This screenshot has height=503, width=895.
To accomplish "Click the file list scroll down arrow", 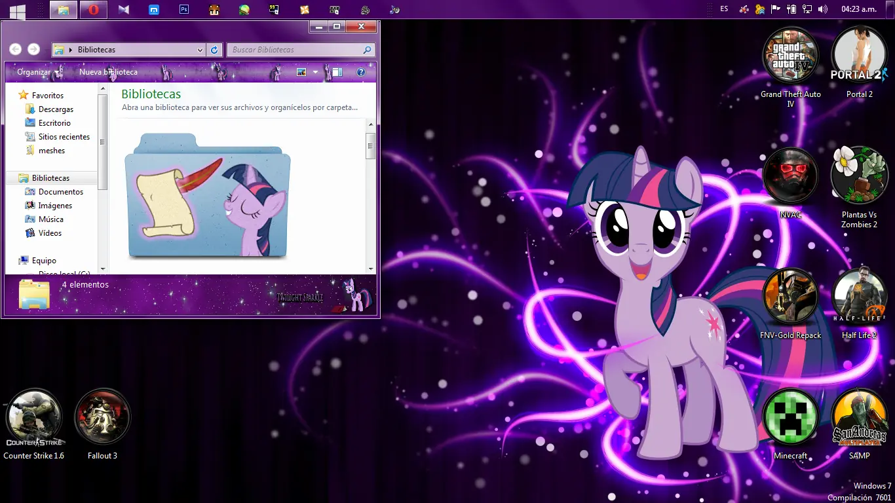I will pyautogui.click(x=370, y=269).
